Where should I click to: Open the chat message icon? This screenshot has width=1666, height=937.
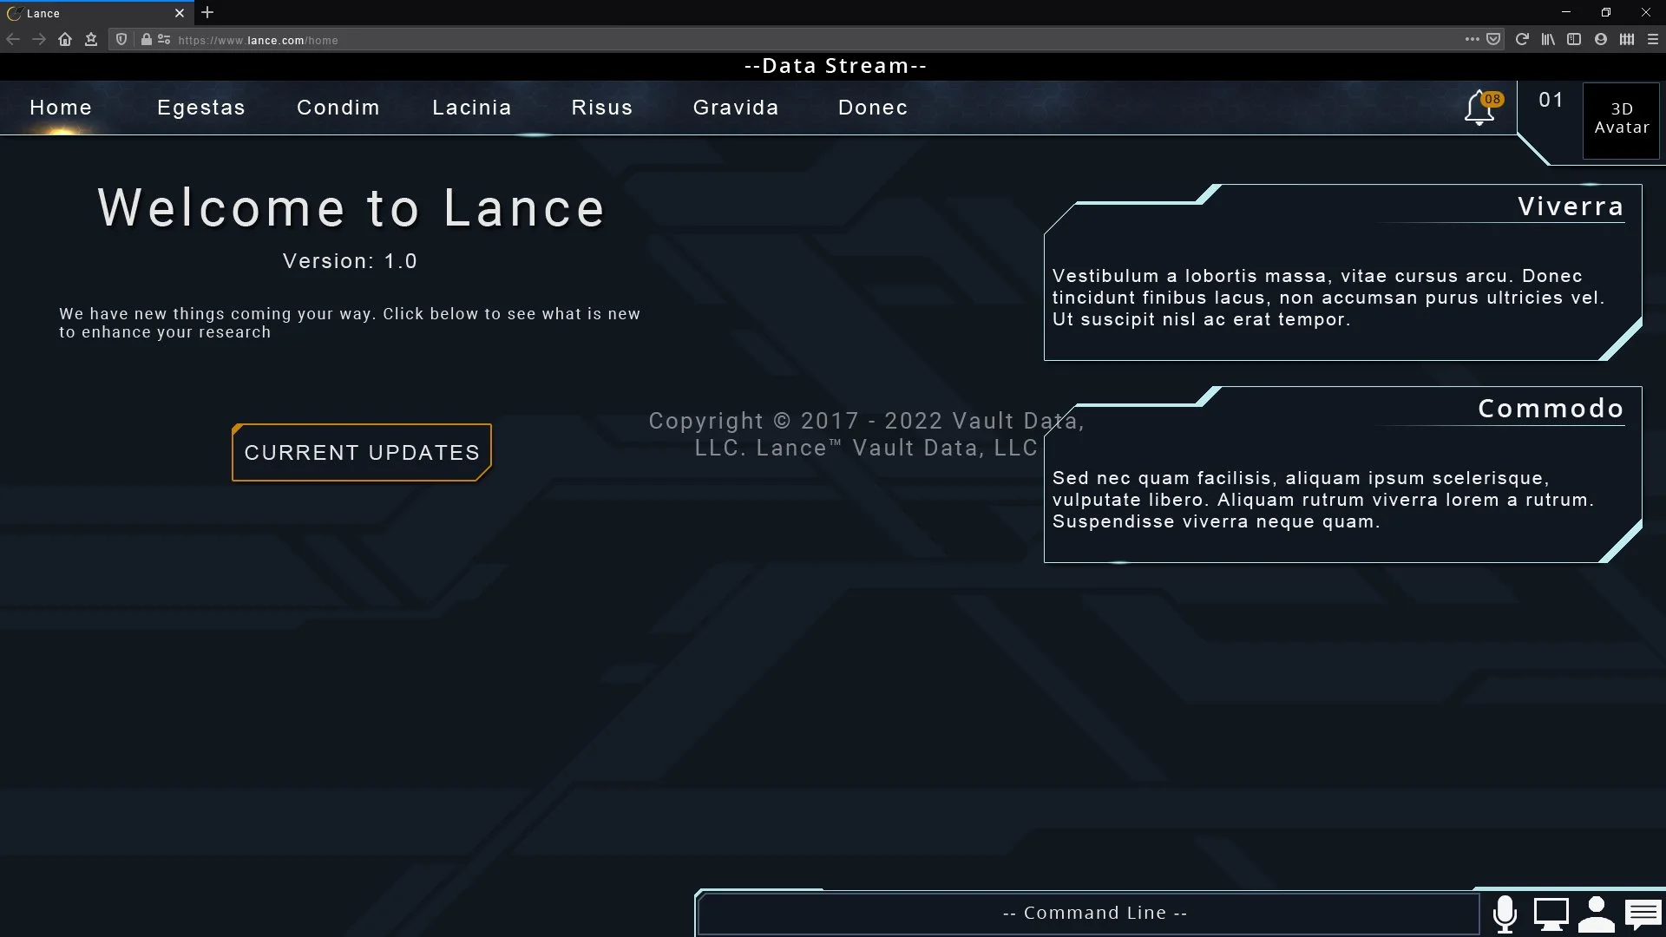point(1643,914)
